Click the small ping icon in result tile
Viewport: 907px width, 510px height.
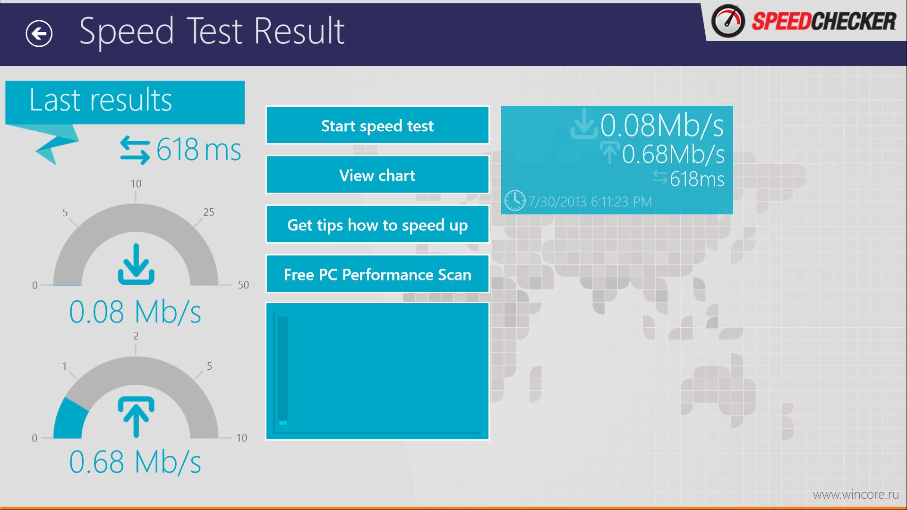tap(660, 178)
